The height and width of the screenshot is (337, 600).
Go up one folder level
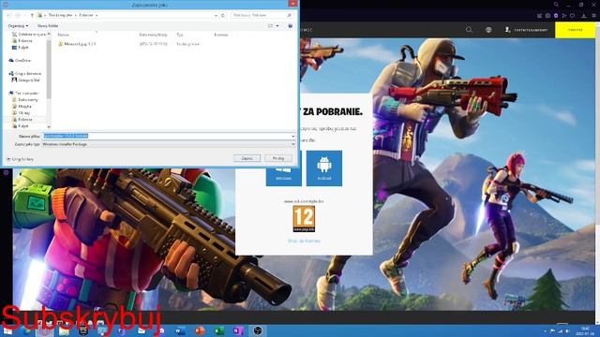click(32, 15)
